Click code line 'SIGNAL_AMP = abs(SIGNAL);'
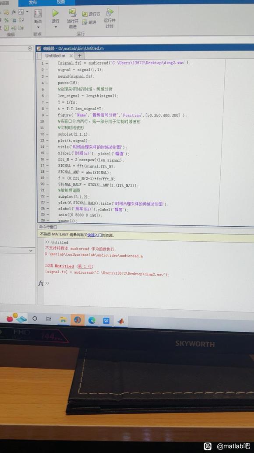 point(85,173)
